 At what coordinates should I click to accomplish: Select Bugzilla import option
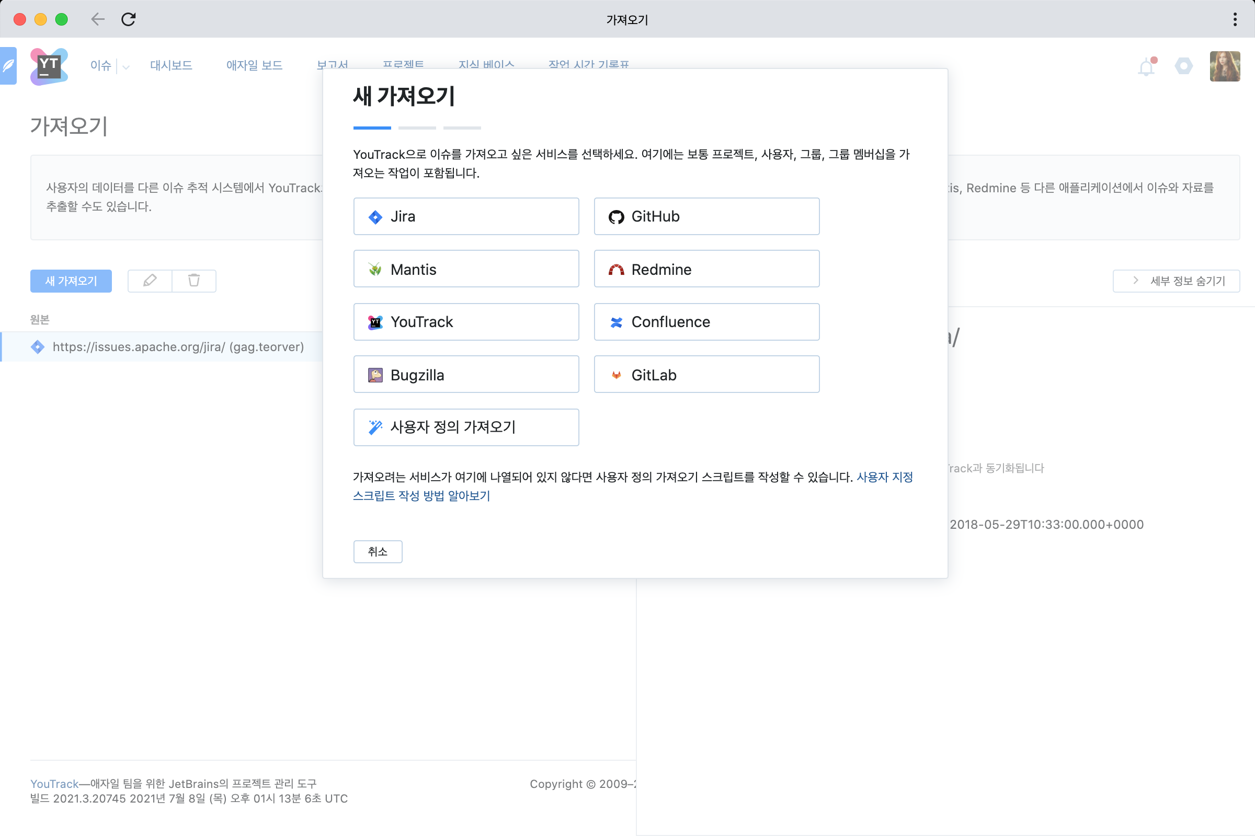pyautogui.click(x=466, y=374)
